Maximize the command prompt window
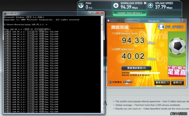Image resolution: width=189 pixels, height=116 pixels. 94,13
